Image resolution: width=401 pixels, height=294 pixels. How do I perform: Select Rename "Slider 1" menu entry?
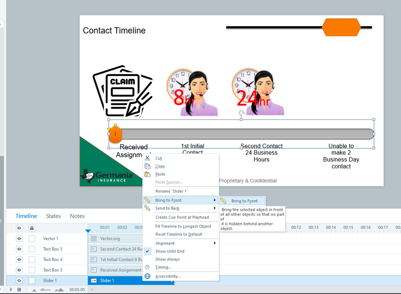pyautogui.click(x=181, y=191)
